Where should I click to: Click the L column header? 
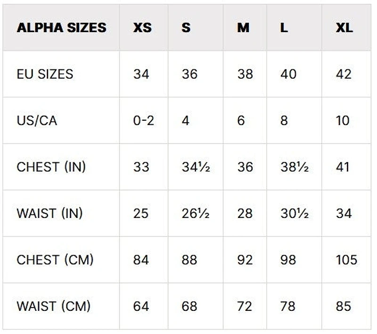click(284, 27)
